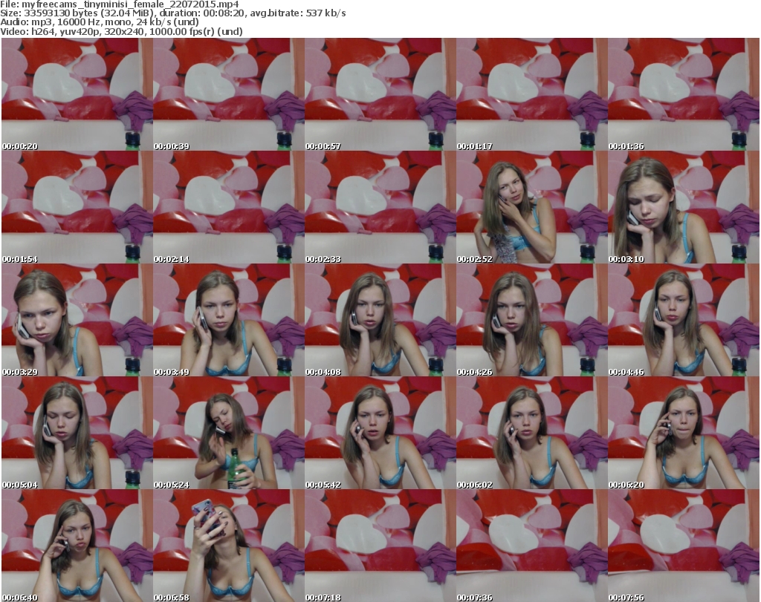View the frame with timestamp 00:03:29
The image size is (761, 602).
coord(77,320)
